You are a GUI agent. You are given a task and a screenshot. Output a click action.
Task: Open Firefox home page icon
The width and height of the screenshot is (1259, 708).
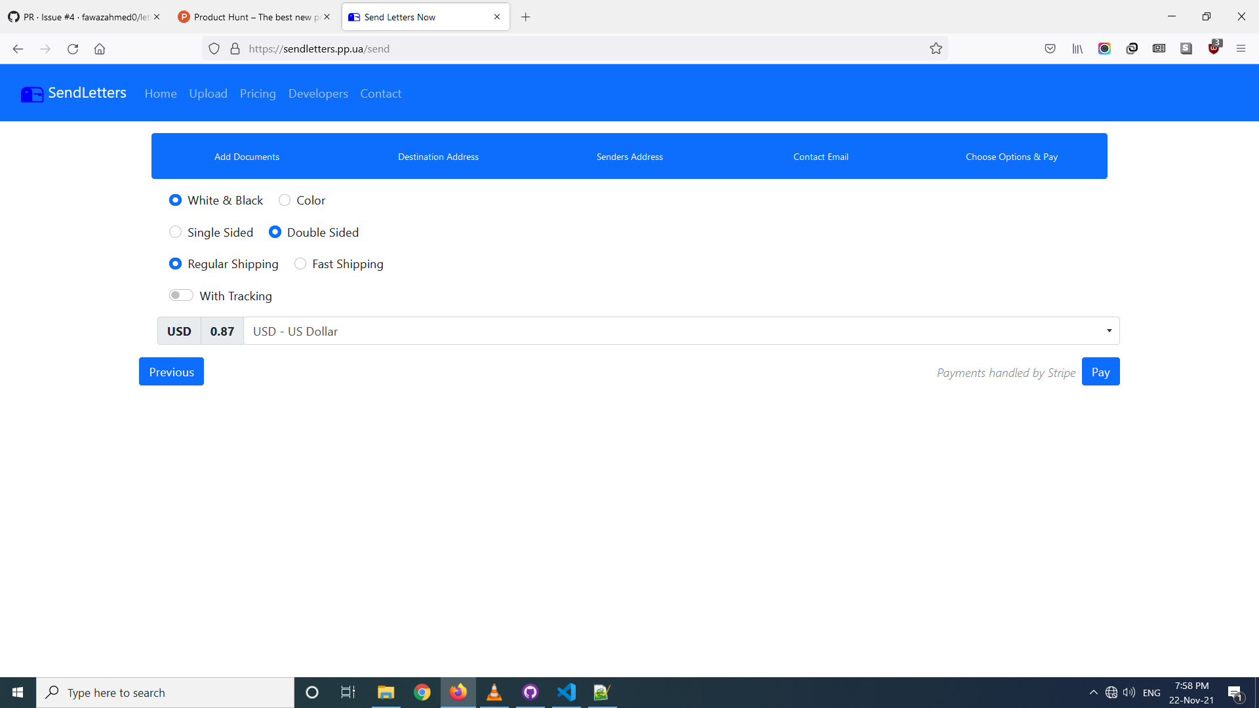pyautogui.click(x=100, y=49)
